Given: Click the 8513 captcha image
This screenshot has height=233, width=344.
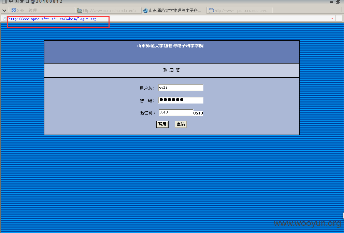Looking at the screenshot, I should pos(198,113).
